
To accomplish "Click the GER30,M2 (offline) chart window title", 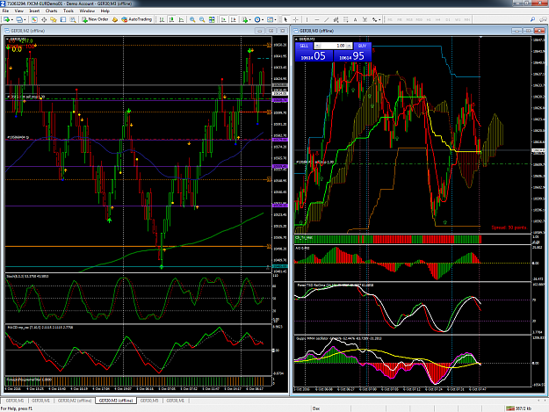I will pyautogui.click(x=27, y=31).
